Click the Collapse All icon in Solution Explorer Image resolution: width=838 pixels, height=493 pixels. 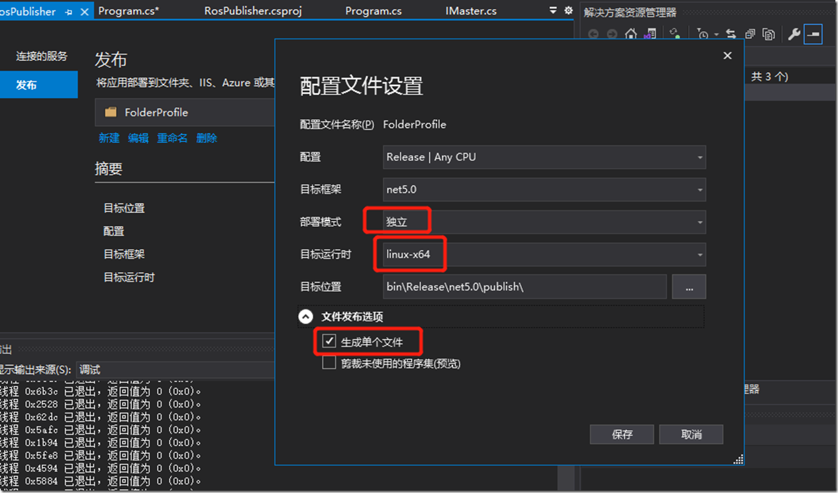point(750,34)
